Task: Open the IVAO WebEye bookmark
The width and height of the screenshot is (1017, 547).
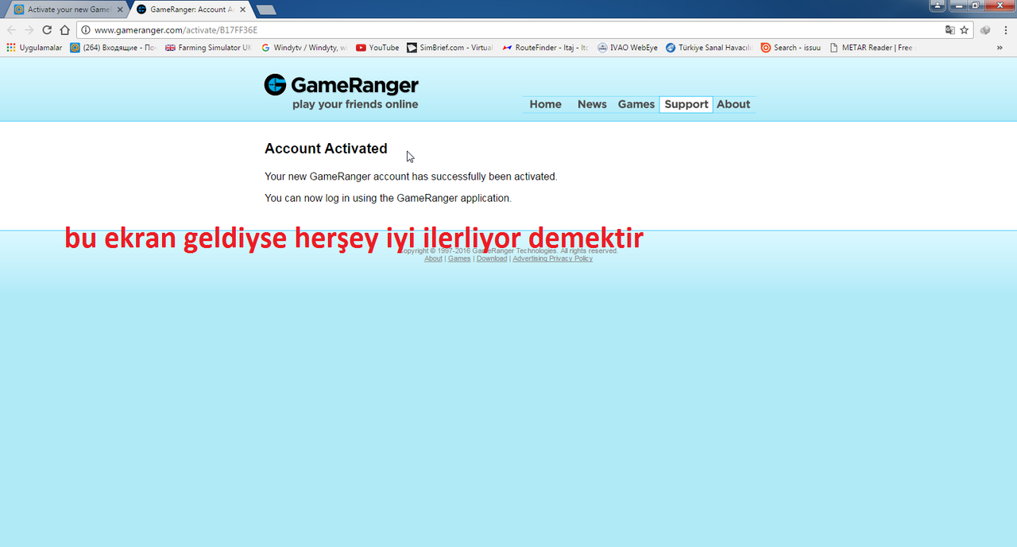Action: click(628, 48)
